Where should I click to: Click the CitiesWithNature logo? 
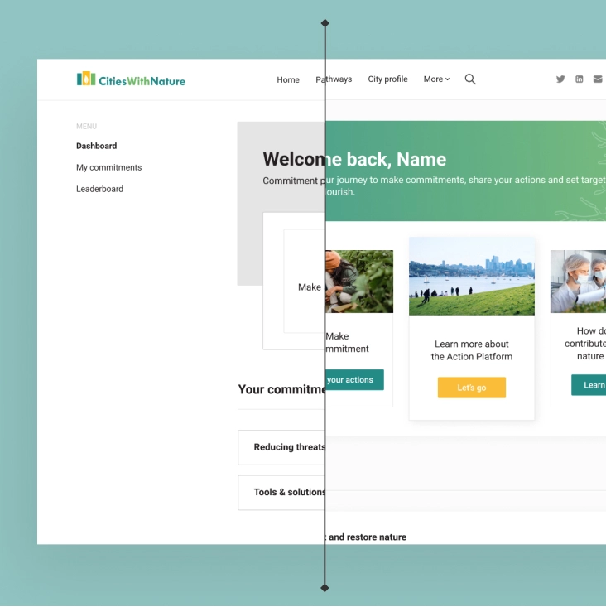[x=131, y=79]
